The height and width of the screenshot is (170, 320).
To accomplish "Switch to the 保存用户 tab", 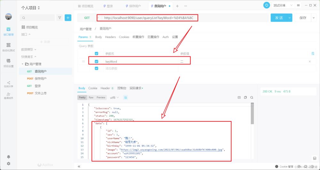I will pos(133,6).
